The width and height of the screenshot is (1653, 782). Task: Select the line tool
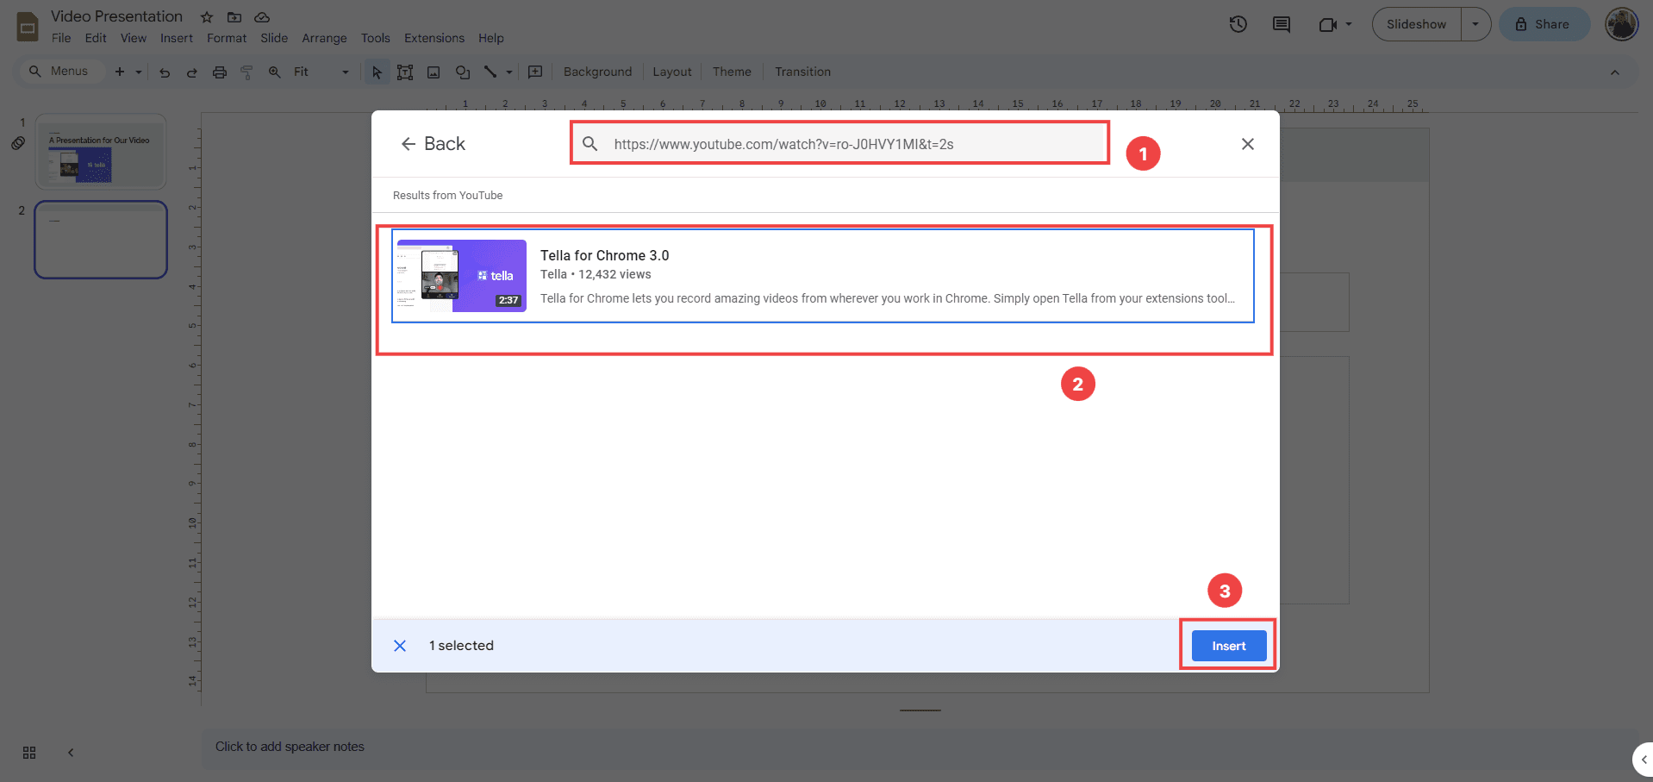pos(490,72)
